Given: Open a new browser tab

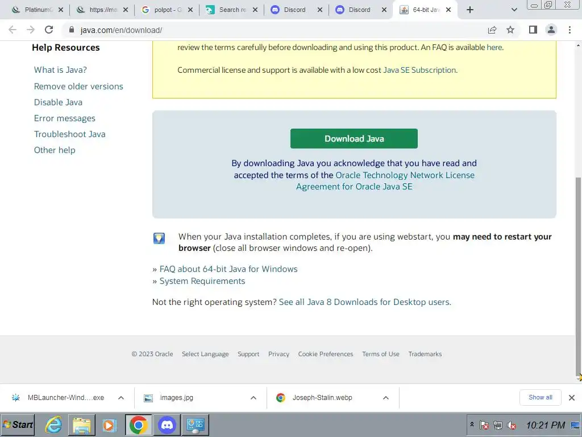Looking at the screenshot, I should tap(470, 10).
